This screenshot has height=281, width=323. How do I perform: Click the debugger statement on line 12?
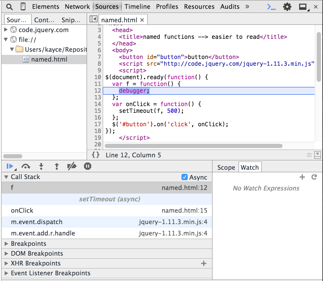tap(134, 91)
